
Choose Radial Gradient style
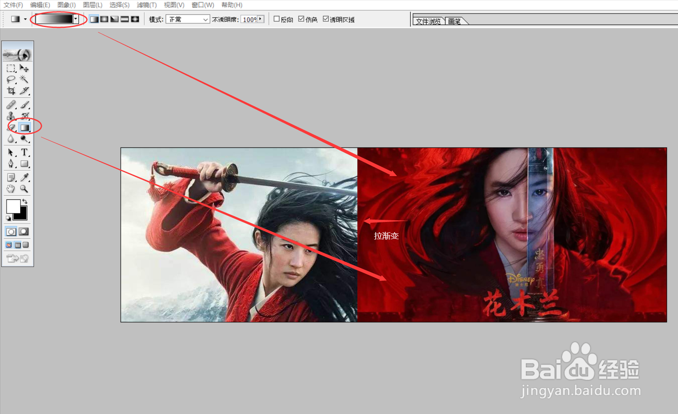pyautogui.click(x=104, y=19)
